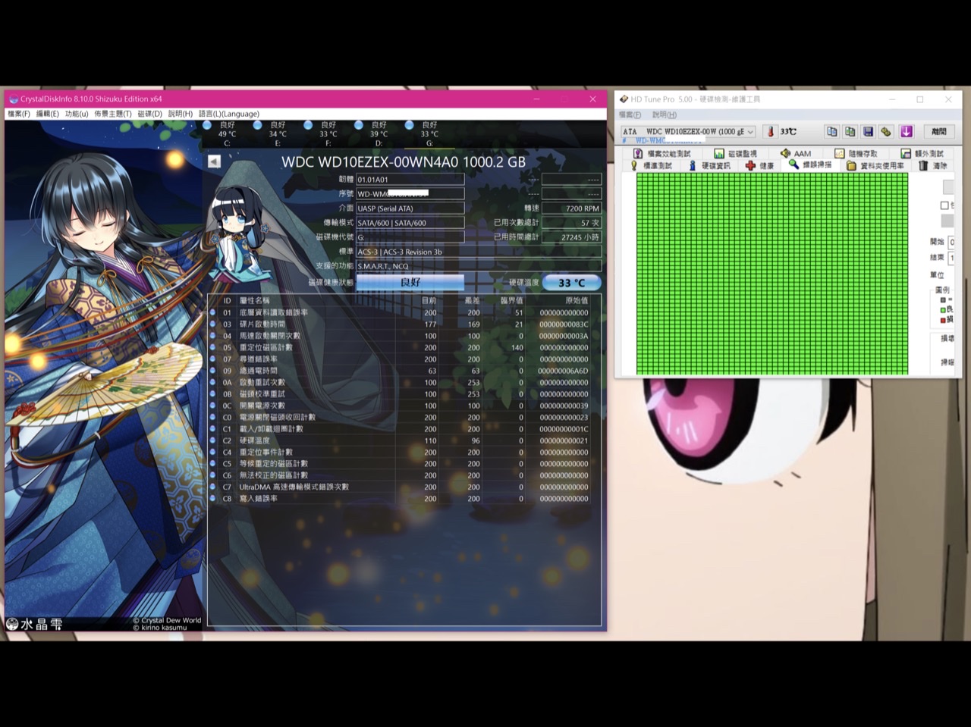Viewport: 971px width, 727px height.
Task: Select drive E: showing 34 °C
Action: click(278, 133)
